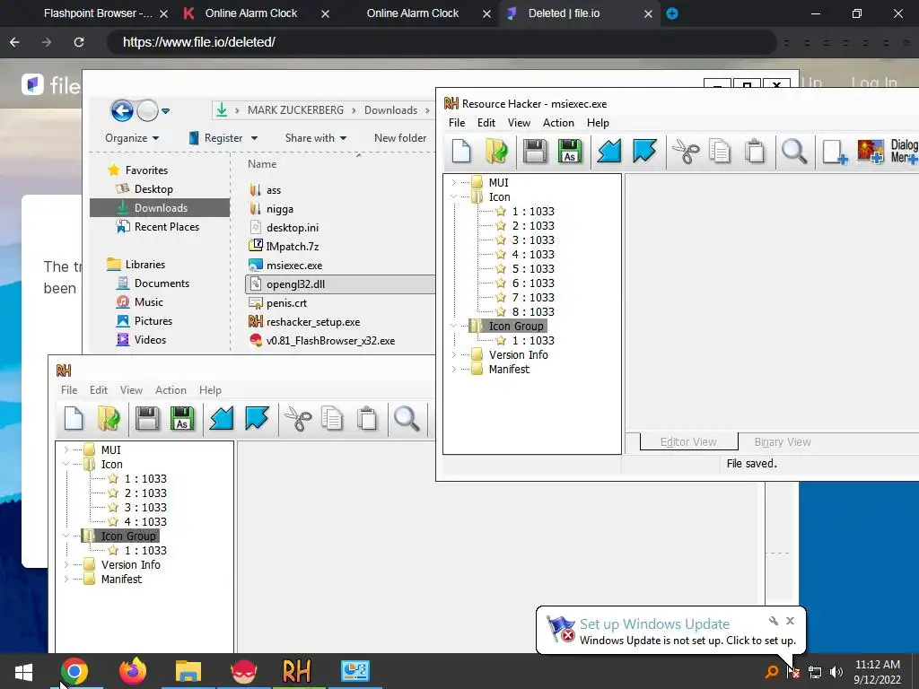Click Paste clipboard icon in msiexec.exe Resource Hacker

click(755, 151)
